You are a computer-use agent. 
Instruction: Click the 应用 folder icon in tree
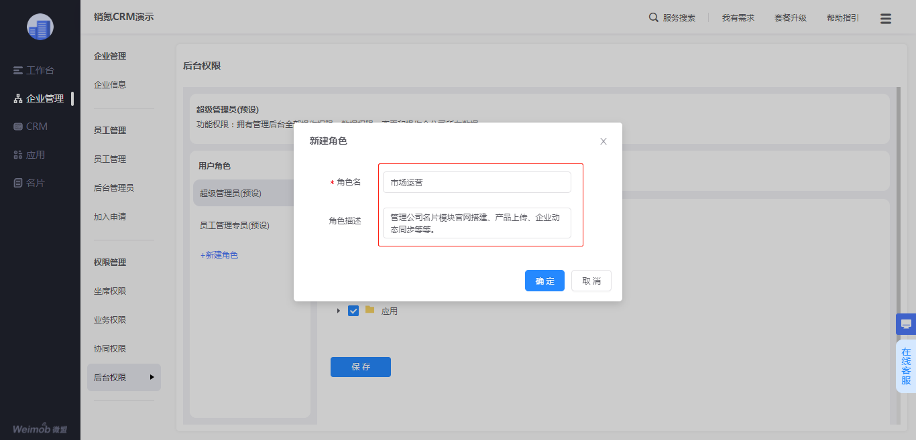pos(369,309)
